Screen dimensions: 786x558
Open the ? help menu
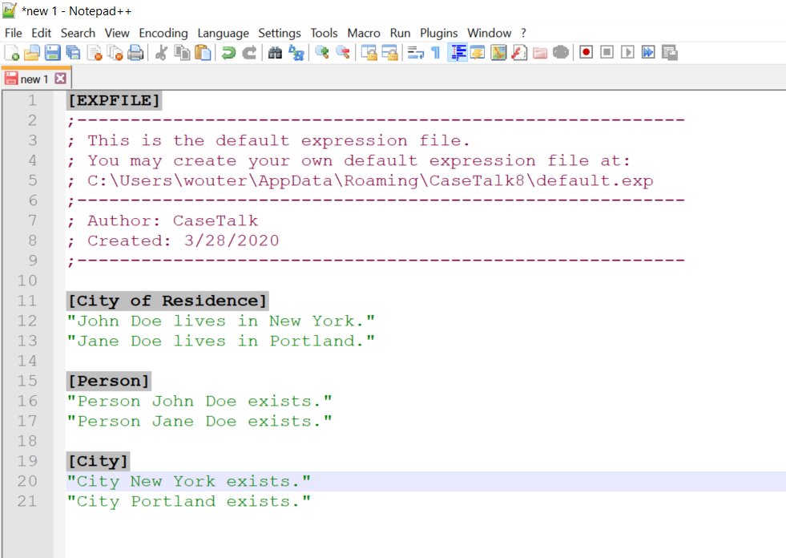point(523,33)
